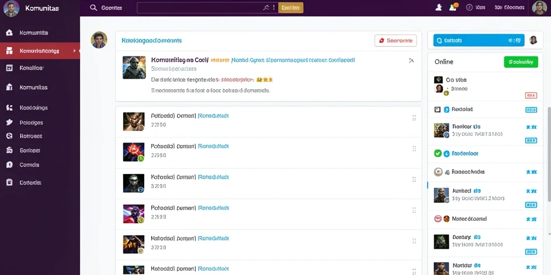
Task: Open the purple and pink post thumbnail
Action: (x=133, y=214)
